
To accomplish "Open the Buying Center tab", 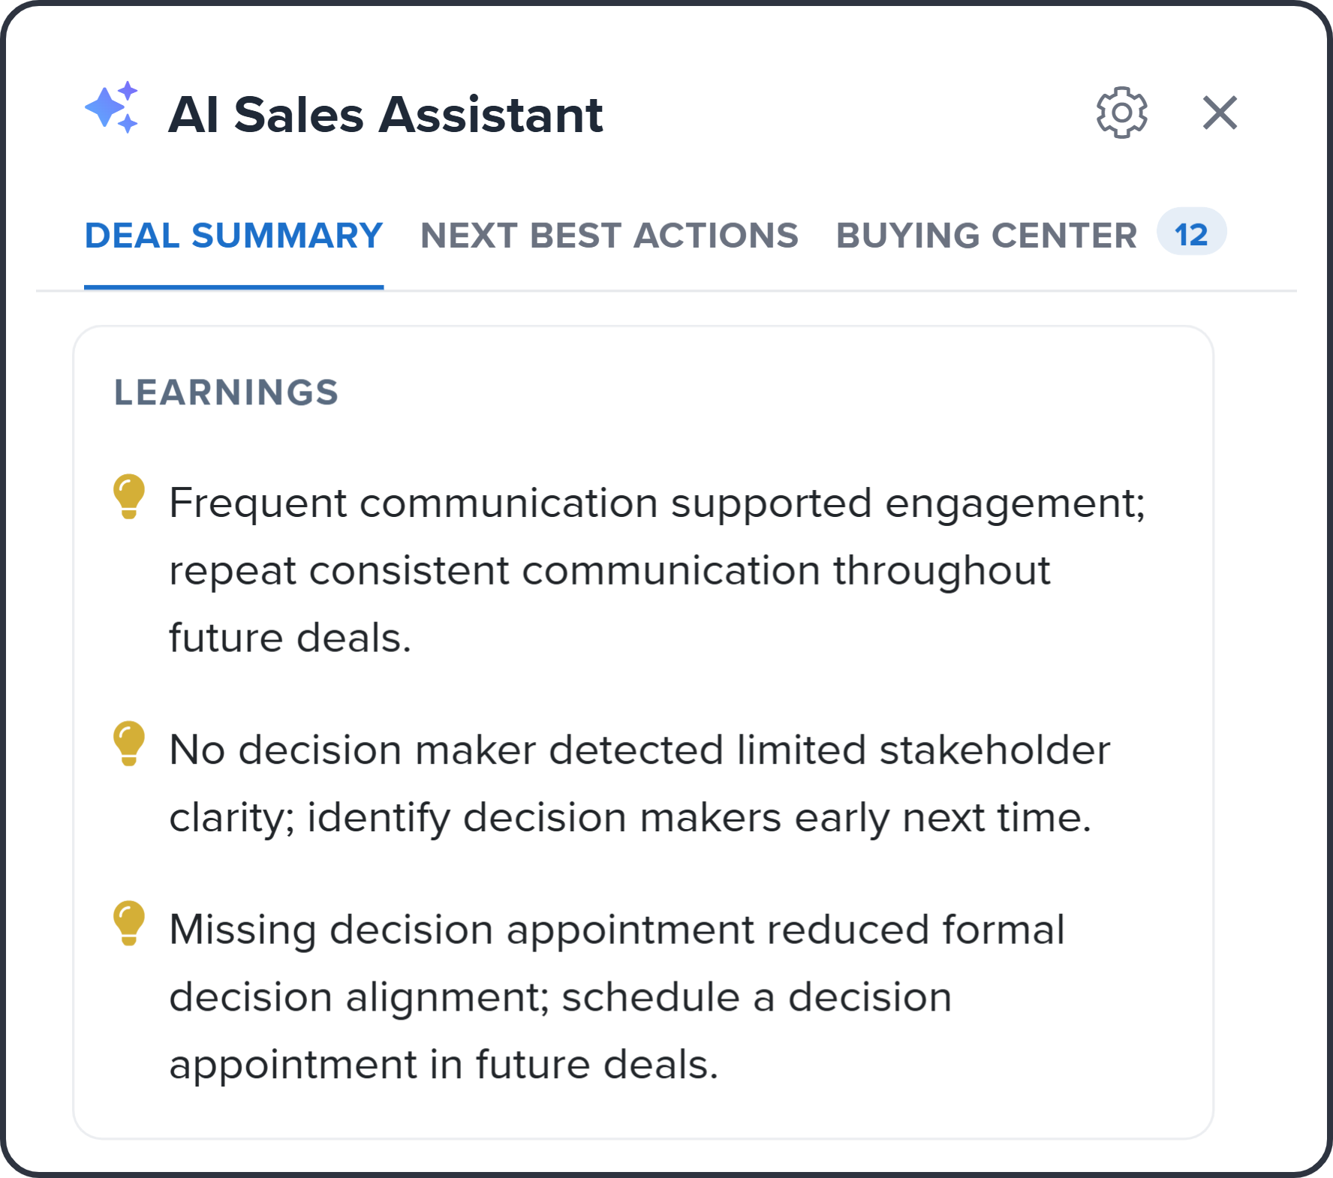I will click(x=986, y=236).
